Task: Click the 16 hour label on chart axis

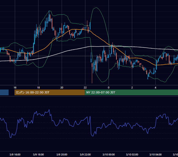Action: 15,88
